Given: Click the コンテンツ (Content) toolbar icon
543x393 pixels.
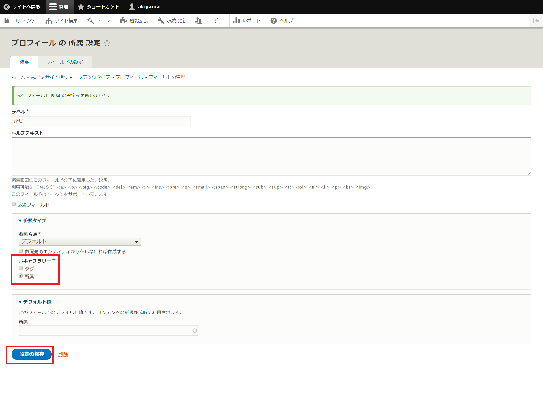Looking at the screenshot, I should (x=7, y=21).
